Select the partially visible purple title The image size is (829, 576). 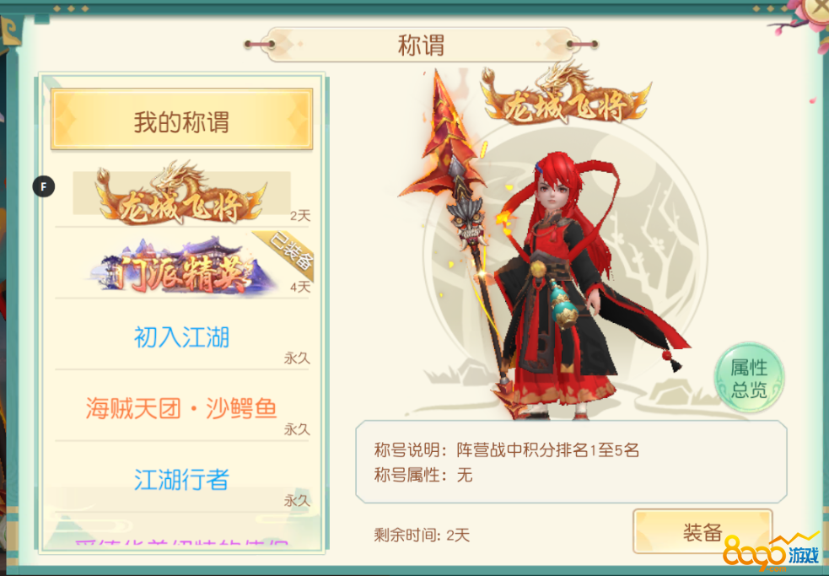click(x=181, y=542)
